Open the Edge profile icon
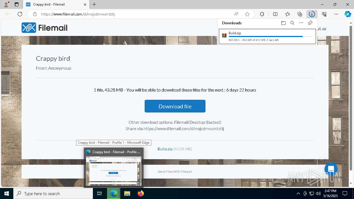This screenshot has width=354, height=199. 6,4
